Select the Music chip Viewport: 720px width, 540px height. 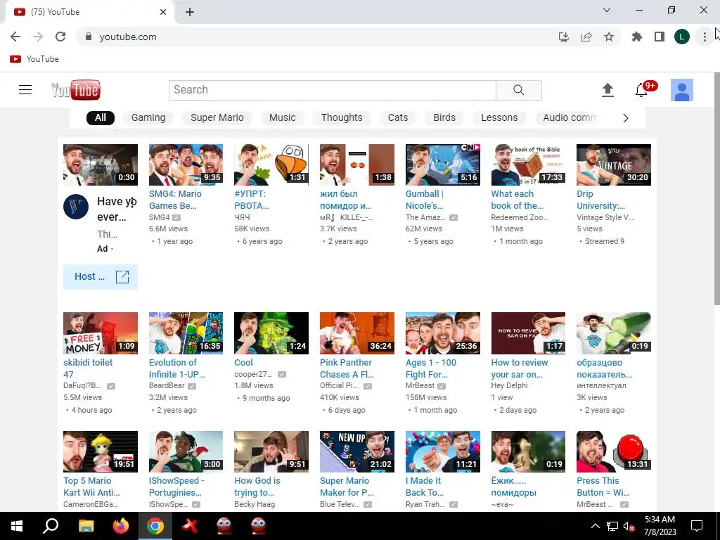click(x=283, y=117)
